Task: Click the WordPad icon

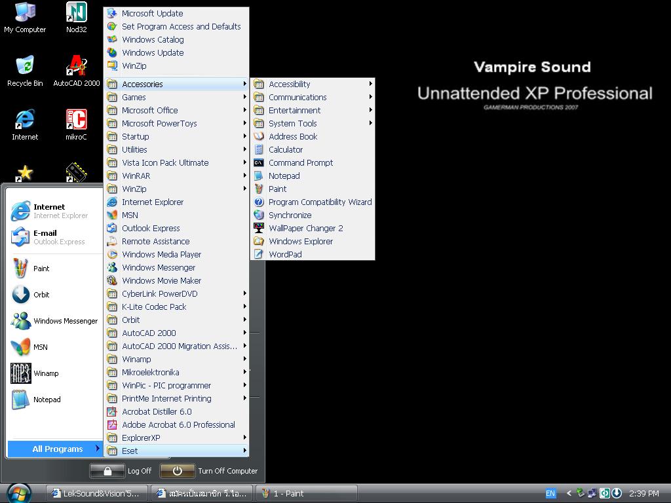Action: [259, 255]
